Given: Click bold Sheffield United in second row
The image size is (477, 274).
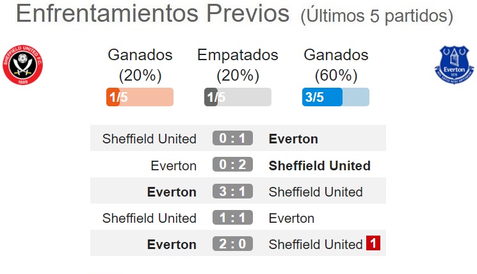Looking at the screenshot, I should 319,166.
